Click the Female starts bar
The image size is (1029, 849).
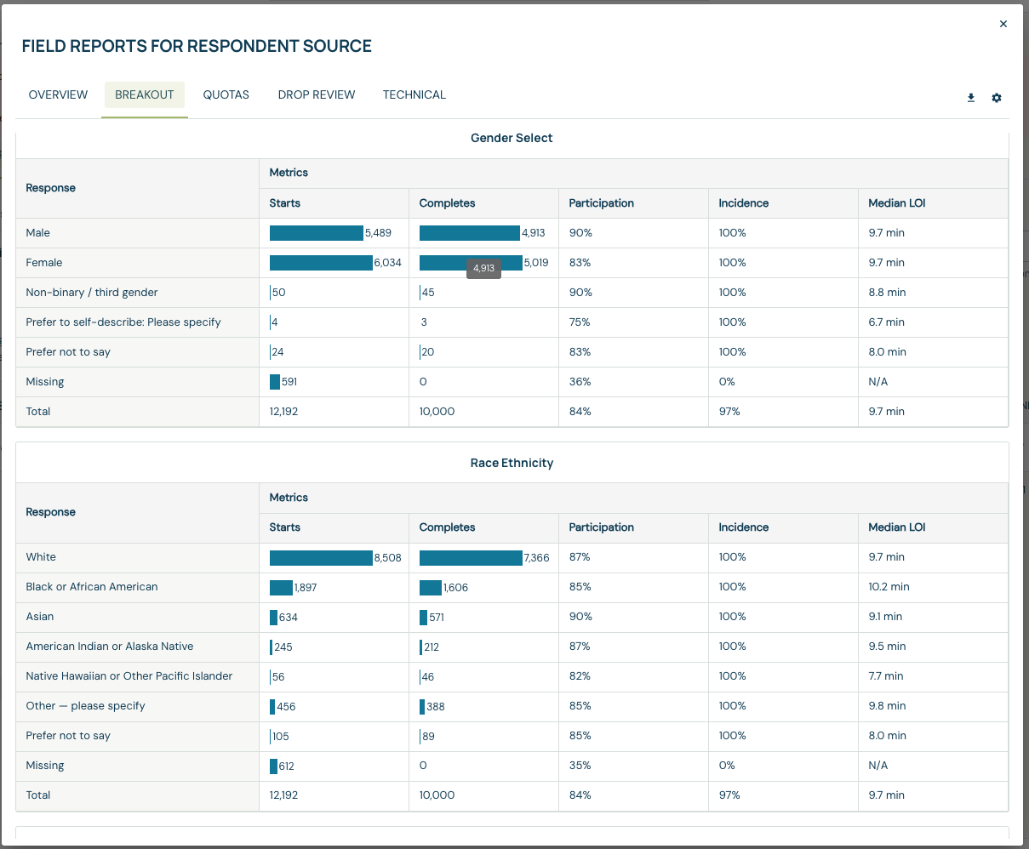[321, 263]
